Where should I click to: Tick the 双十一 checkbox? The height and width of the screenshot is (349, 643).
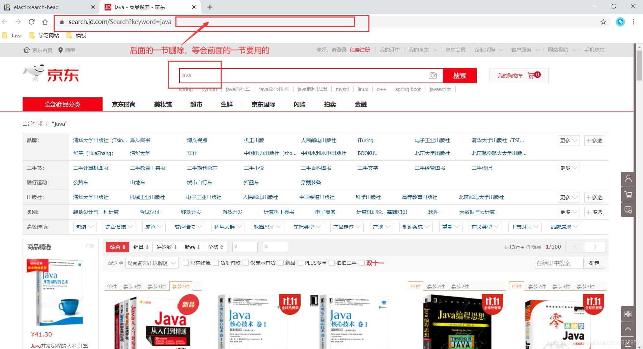coord(362,263)
